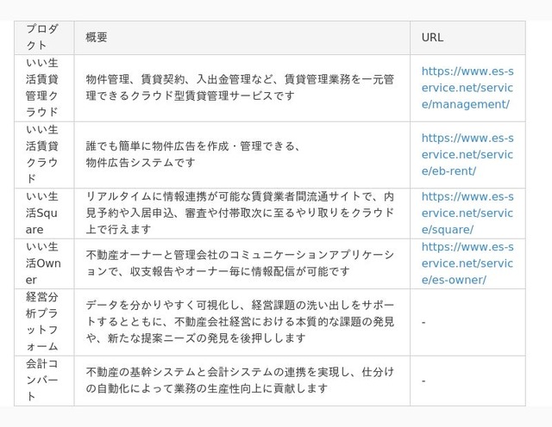Select the 概要 column header
This screenshot has height=427, width=552.
click(241, 37)
